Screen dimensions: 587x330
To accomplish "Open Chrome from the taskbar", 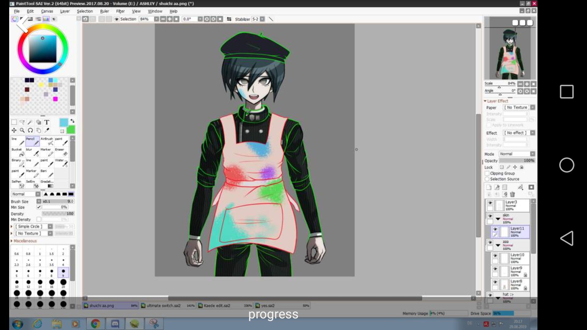I will coord(95,324).
